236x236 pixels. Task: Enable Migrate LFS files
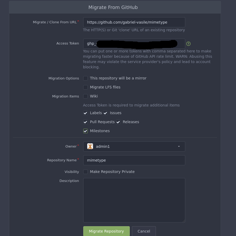click(x=85, y=87)
